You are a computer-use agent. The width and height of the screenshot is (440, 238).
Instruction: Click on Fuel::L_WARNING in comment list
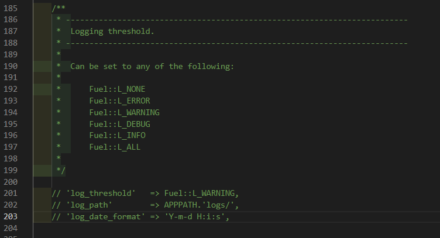click(x=124, y=112)
